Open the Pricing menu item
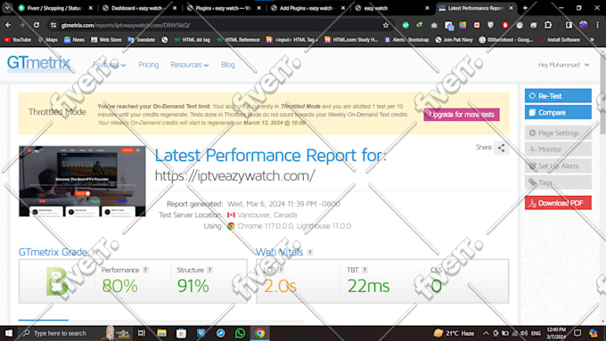The height and width of the screenshot is (341, 606). (x=149, y=65)
